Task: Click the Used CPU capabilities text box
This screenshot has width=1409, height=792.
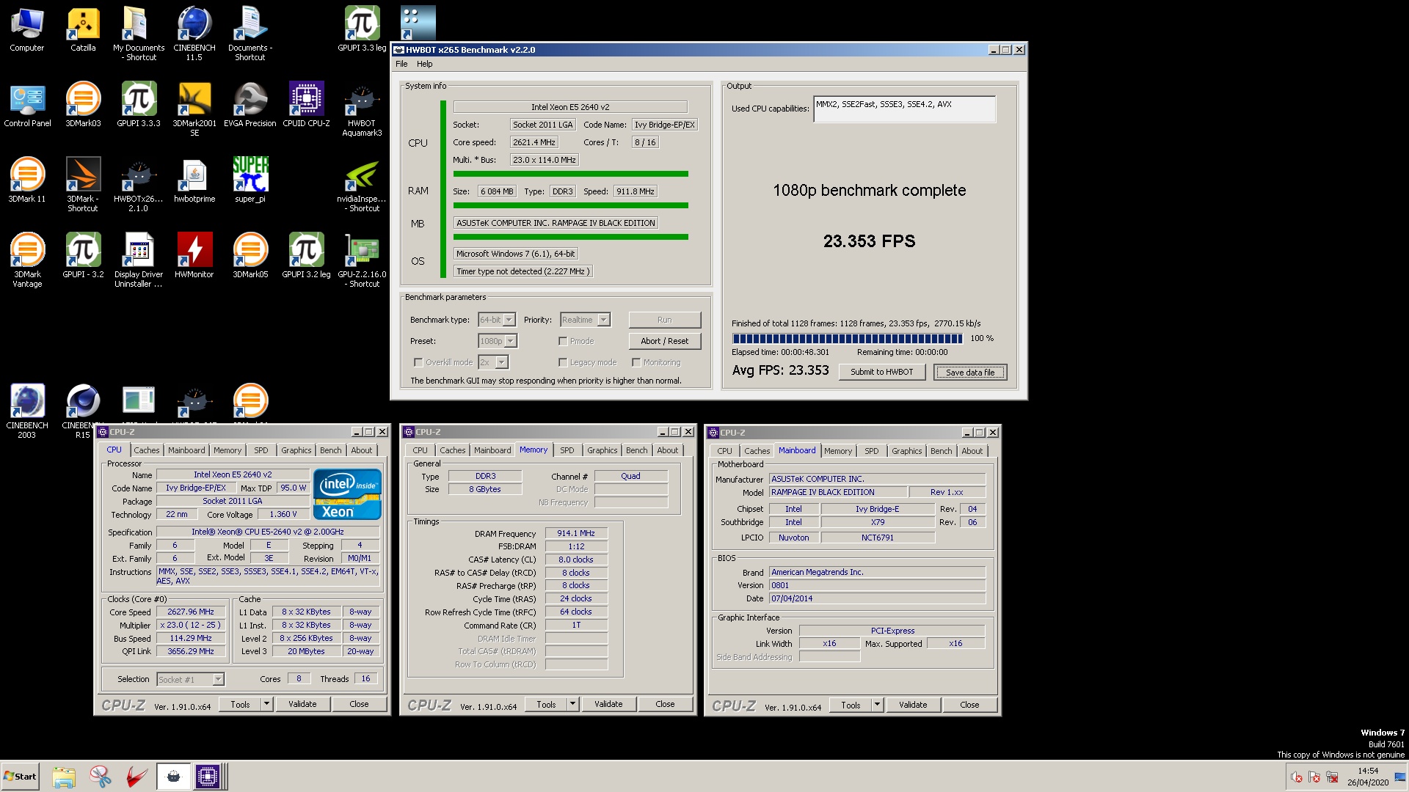Action: [905, 109]
